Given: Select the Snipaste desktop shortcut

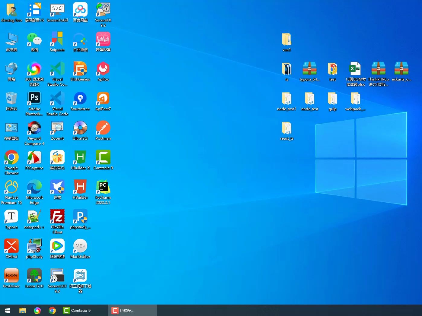Looking at the screenshot, I should pos(57,42).
